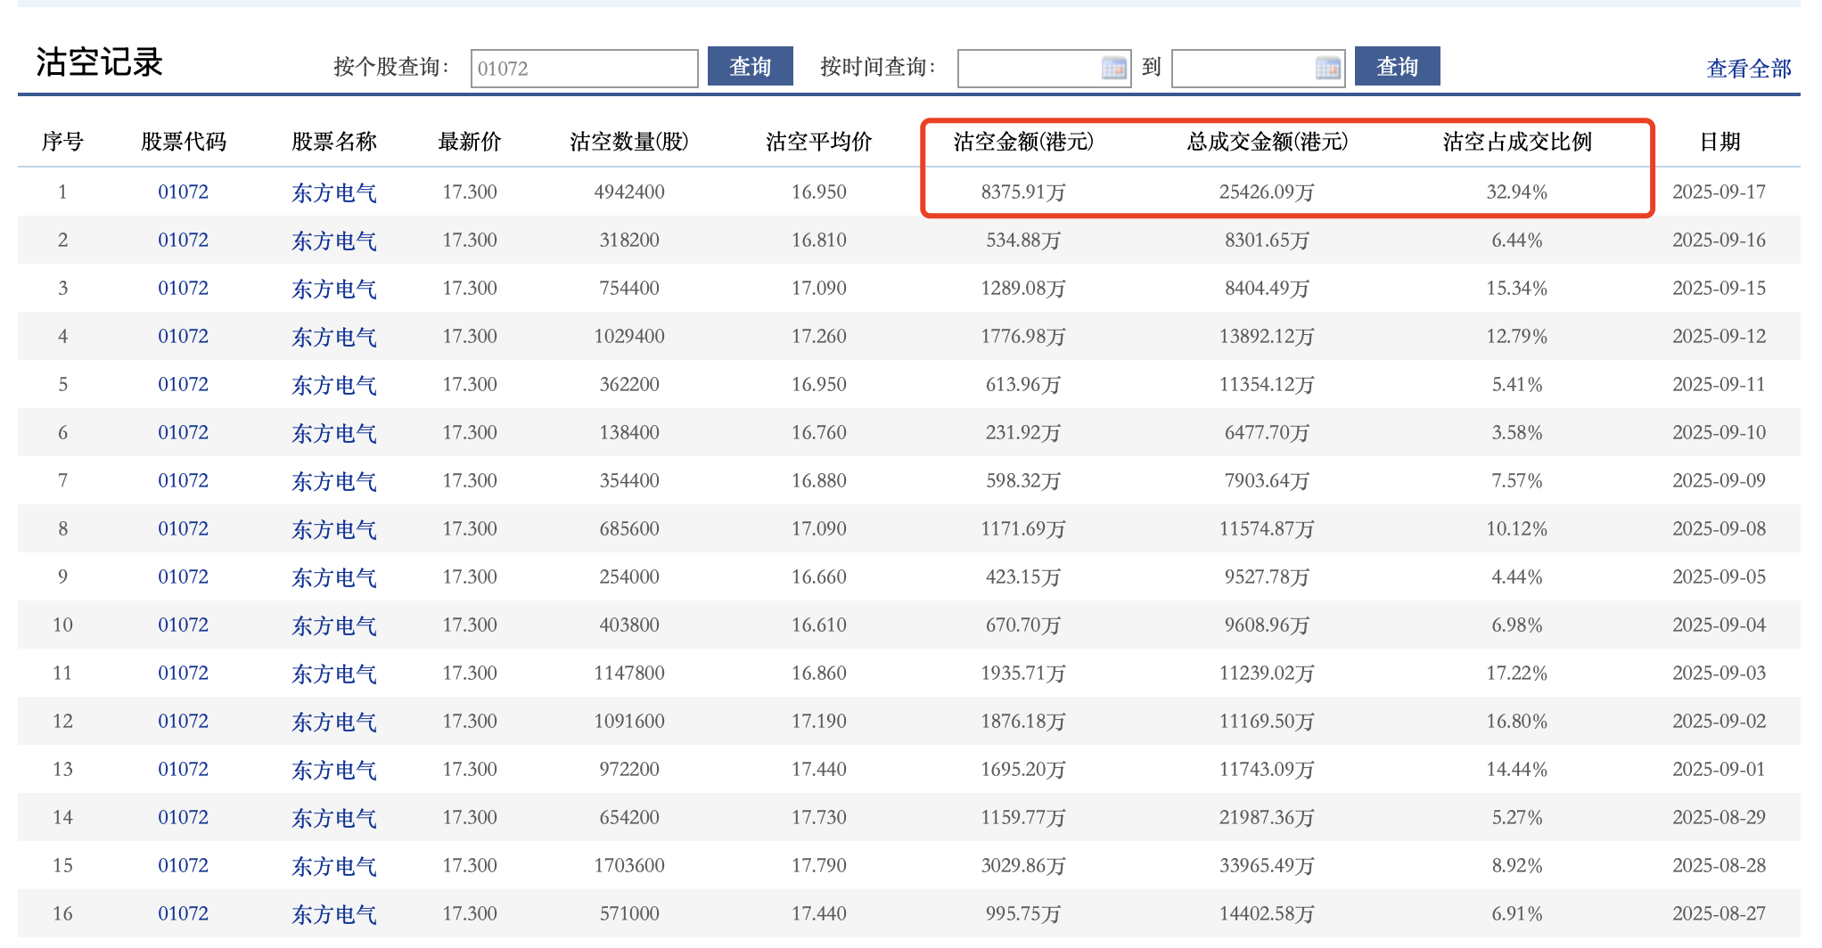Click the 日期 column header

click(x=1719, y=142)
